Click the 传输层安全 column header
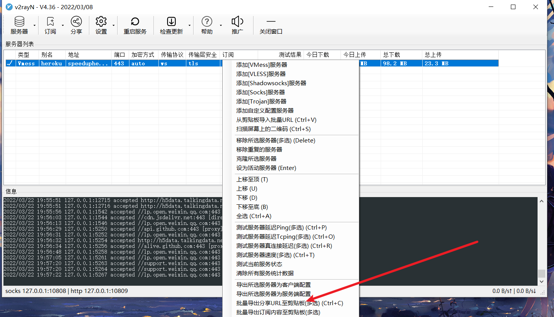Viewport: 554px width, 317px height. 203,55
